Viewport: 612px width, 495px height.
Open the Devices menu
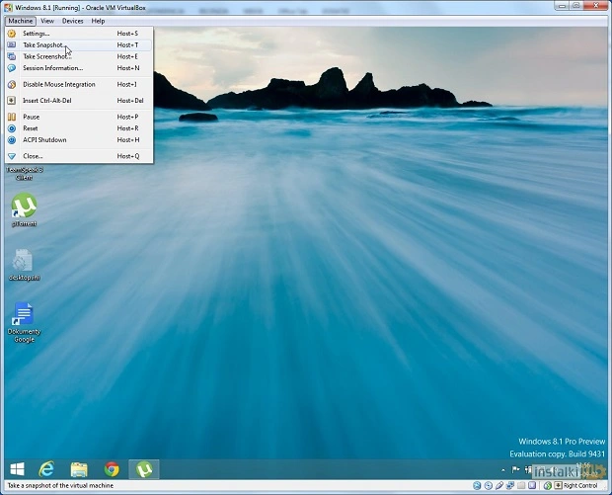(x=73, y=21)
